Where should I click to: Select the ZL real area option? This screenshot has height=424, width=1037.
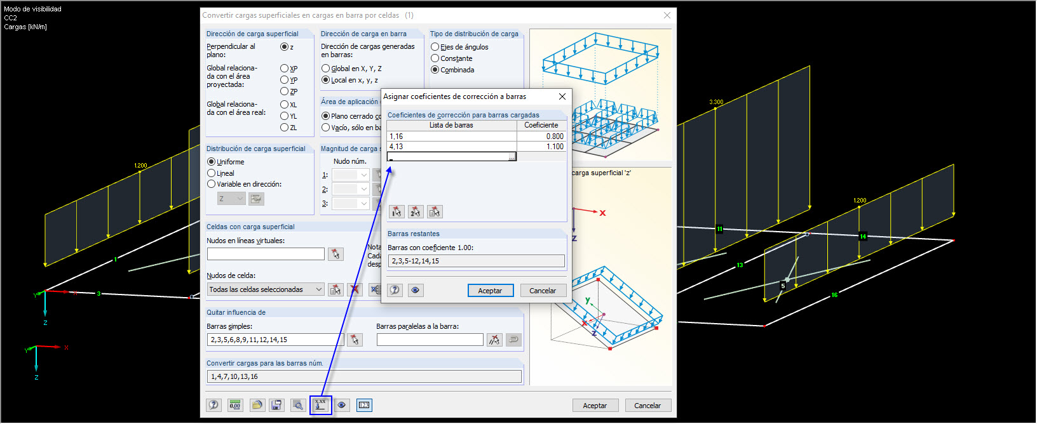click(284, 128)
